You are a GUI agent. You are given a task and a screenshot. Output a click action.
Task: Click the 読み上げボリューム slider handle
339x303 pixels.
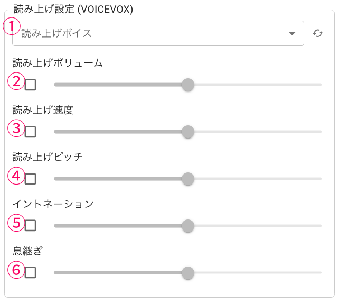pyautogui.click(x=188, y=85)
